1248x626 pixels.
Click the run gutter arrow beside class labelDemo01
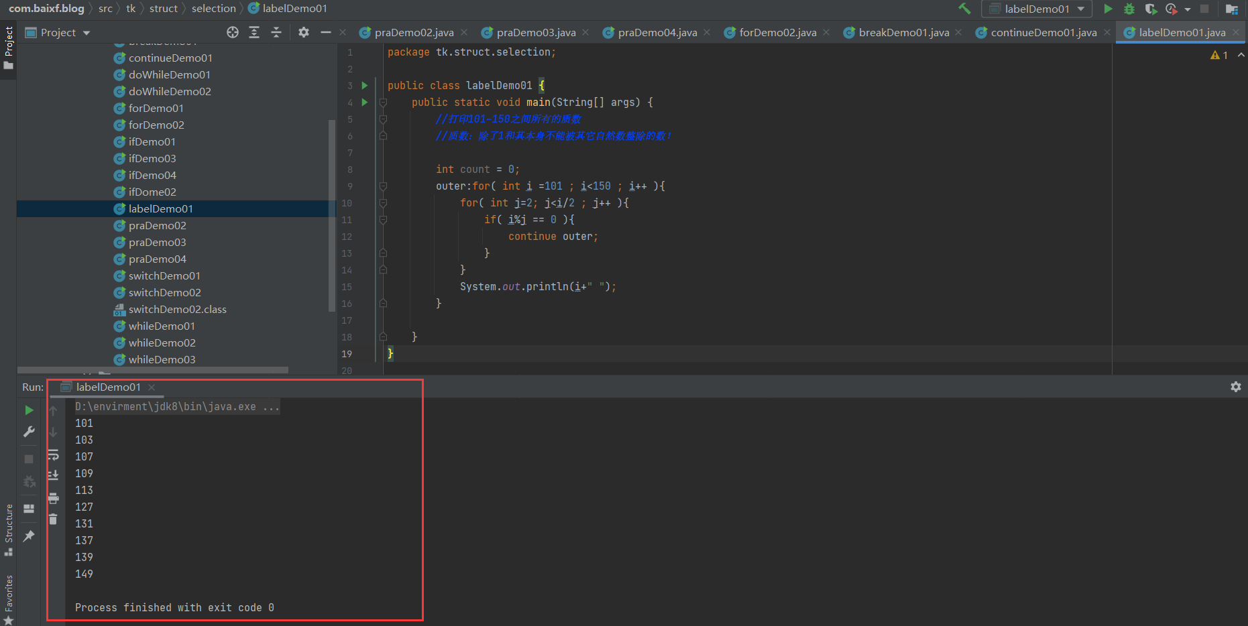pyautogui.click(x=365, y=85)
